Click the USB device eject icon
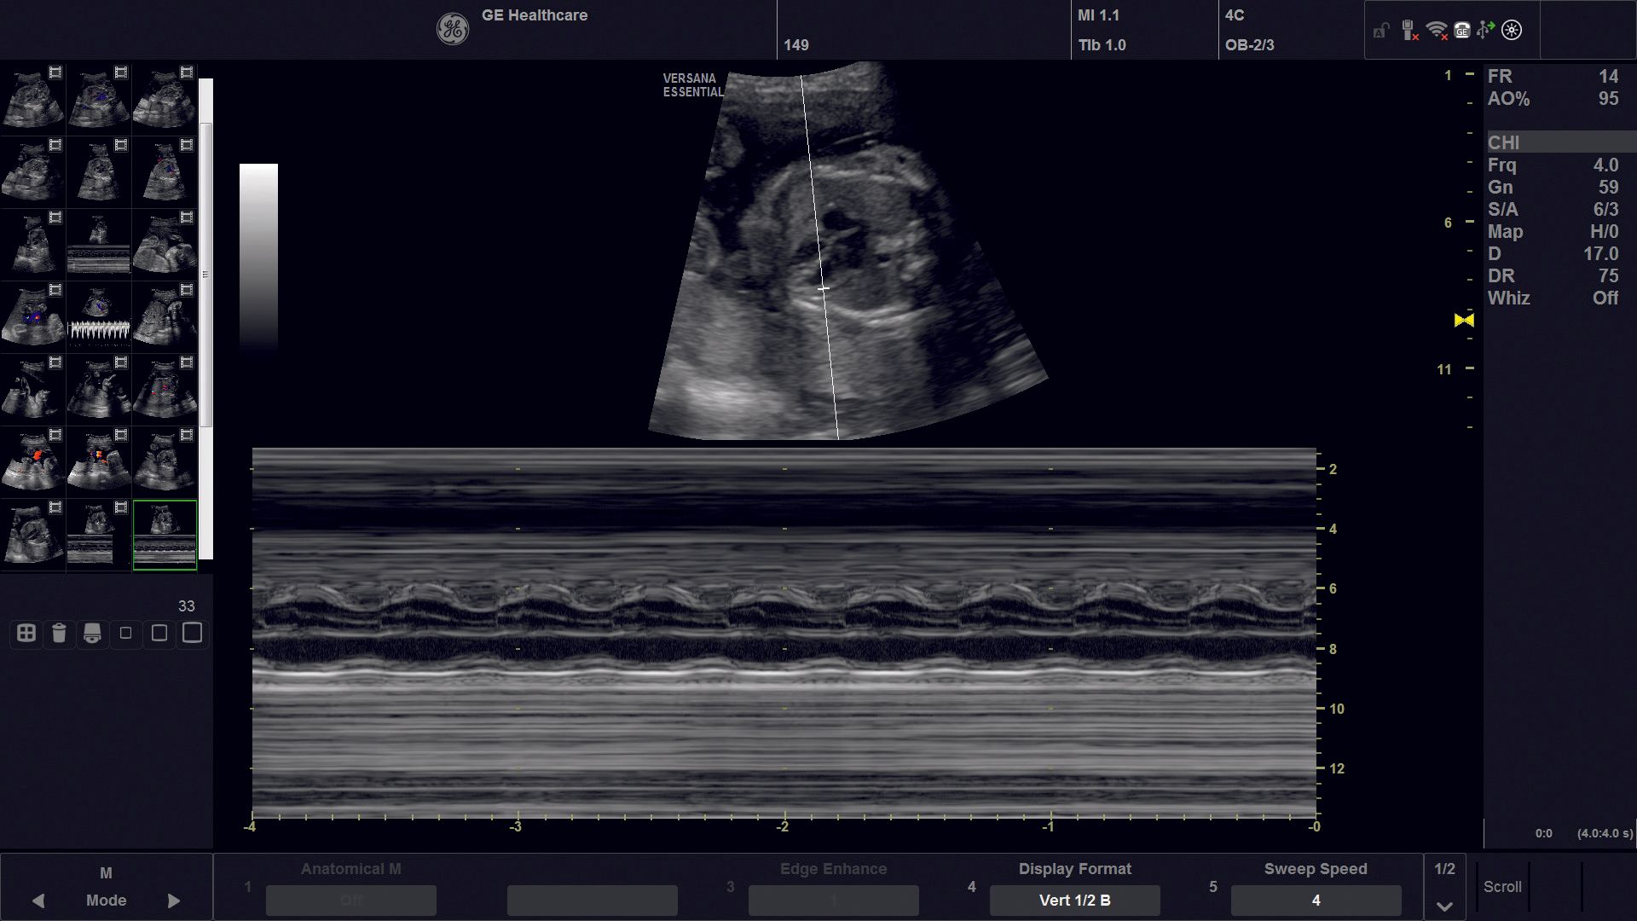Viewport: 1637px width, 921px height. click(x=1485, y=31)
